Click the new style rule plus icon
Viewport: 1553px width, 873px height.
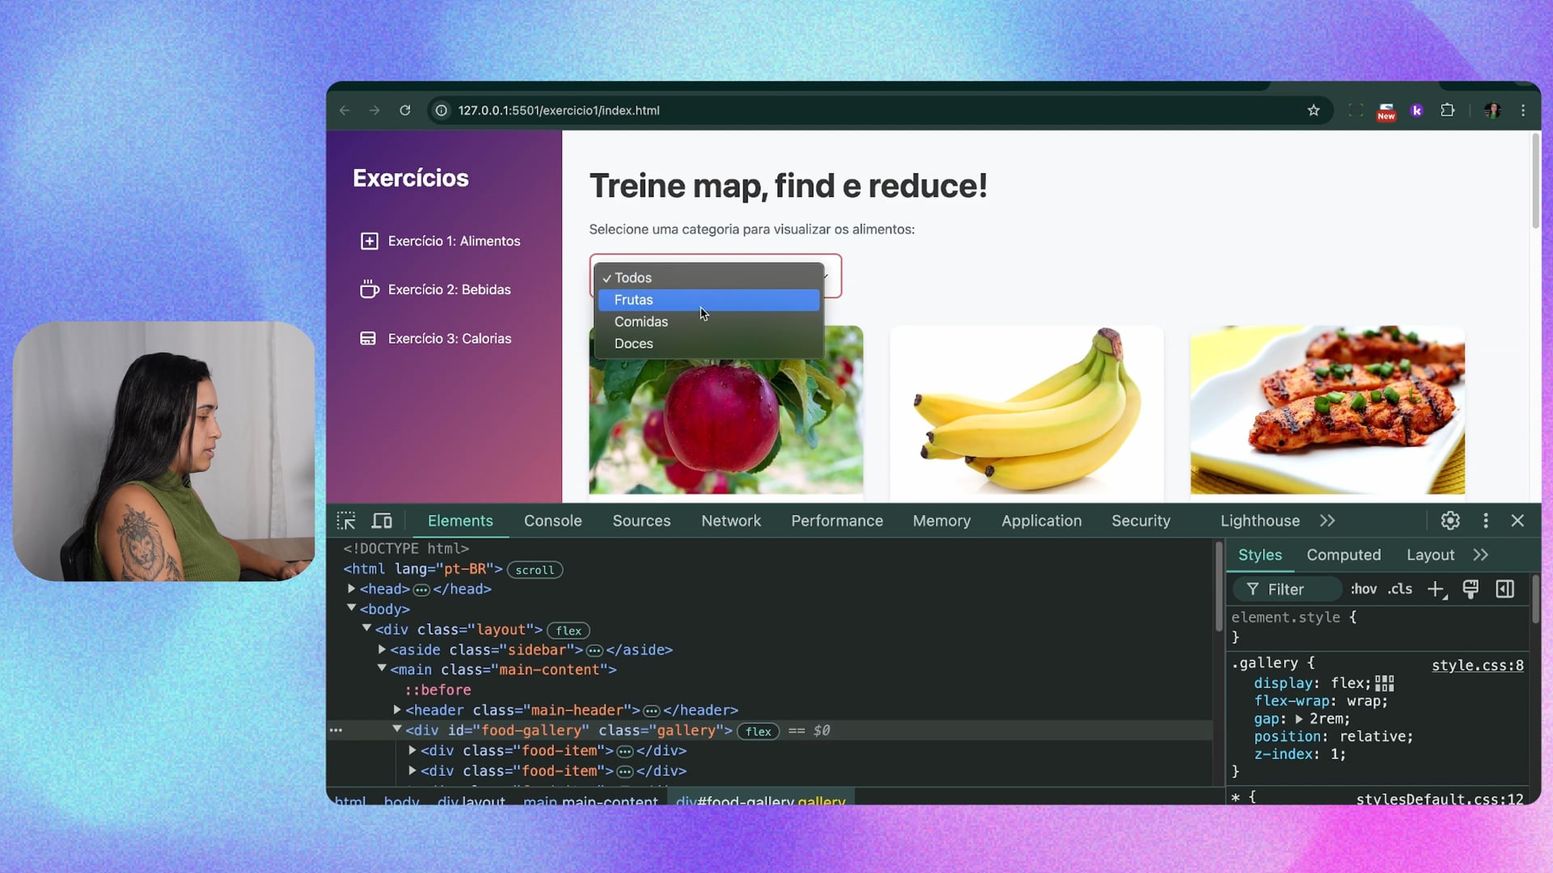click(x=1436, y=589)
